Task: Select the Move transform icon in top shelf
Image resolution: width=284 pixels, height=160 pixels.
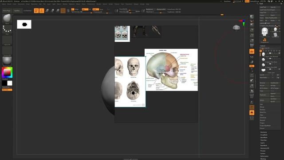Action: pyautogui.click(x=47, y=11)
